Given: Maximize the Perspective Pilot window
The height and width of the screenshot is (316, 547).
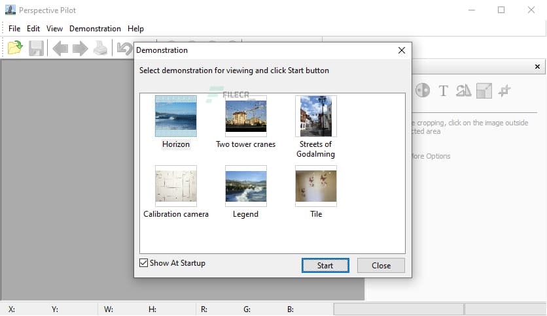Looking at the screenshot, I should click(501, 10).
